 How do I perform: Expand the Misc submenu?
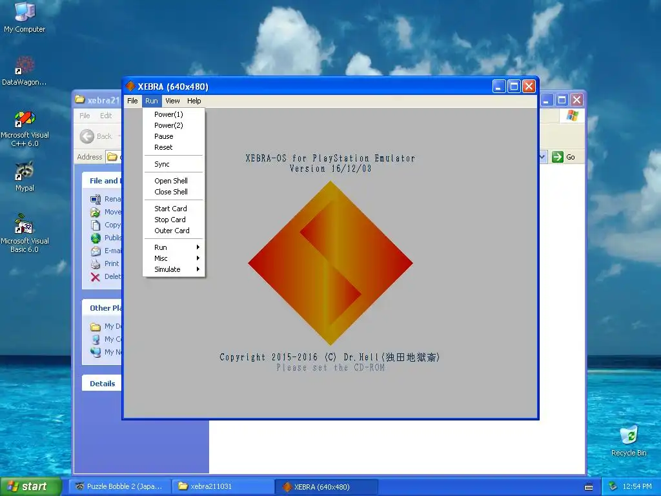tap(174, 258)
